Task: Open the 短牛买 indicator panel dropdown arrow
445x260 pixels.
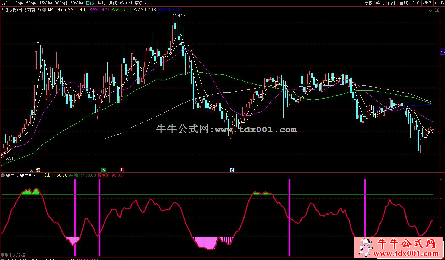Action: 3,175
